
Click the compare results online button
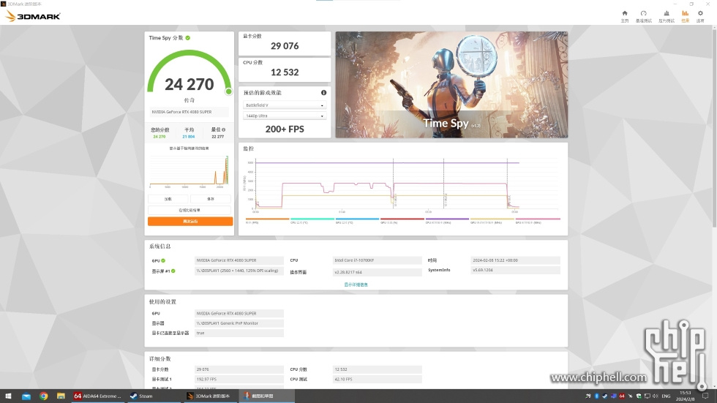(x=189, y=210)
